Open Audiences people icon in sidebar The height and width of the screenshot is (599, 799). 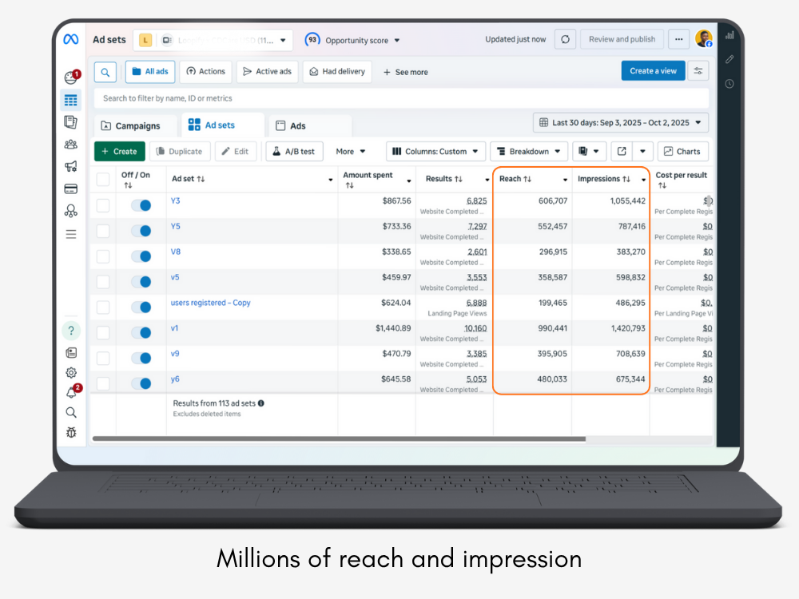coord(71,145)
